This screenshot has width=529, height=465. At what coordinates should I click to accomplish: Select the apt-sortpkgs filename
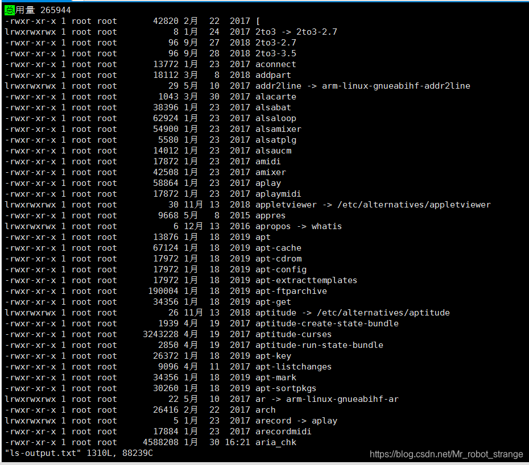pos(286,388)
